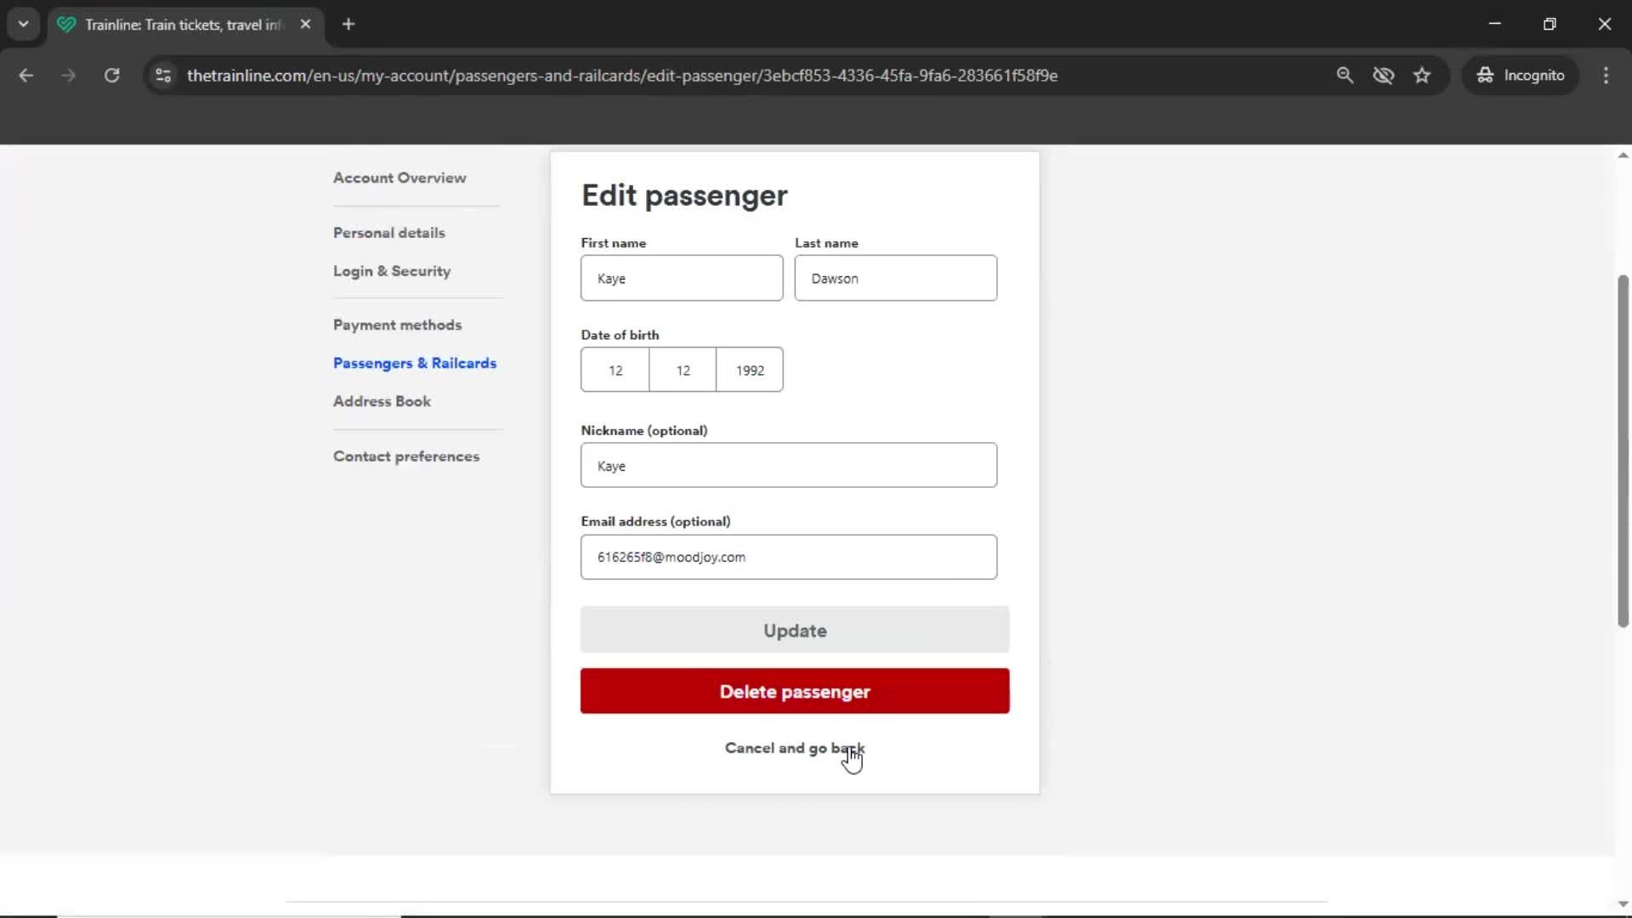Click the scrollbar up arrow
1632x918 pixels.
1622,154
